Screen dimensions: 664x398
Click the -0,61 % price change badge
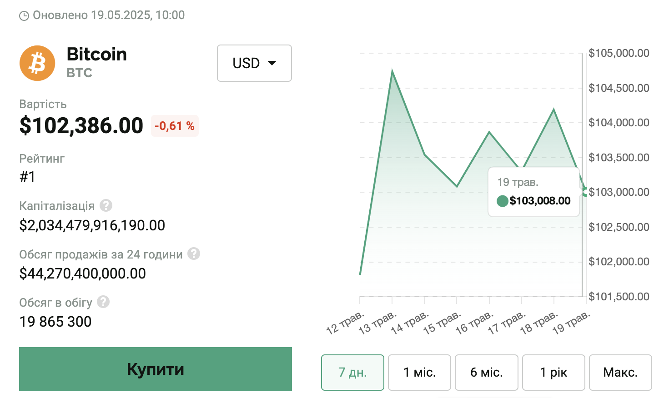pyautogui.click(x=175, y=126)
